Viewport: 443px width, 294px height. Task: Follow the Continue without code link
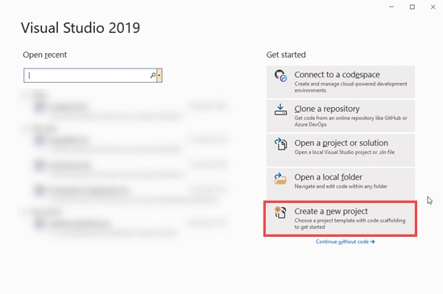[345, 242]
